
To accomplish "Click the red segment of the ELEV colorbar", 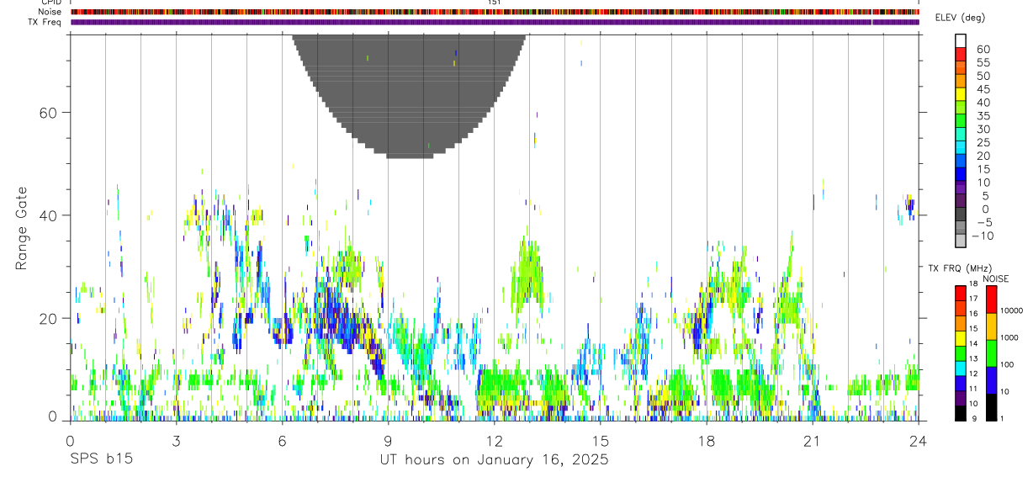I will point(961,53).
